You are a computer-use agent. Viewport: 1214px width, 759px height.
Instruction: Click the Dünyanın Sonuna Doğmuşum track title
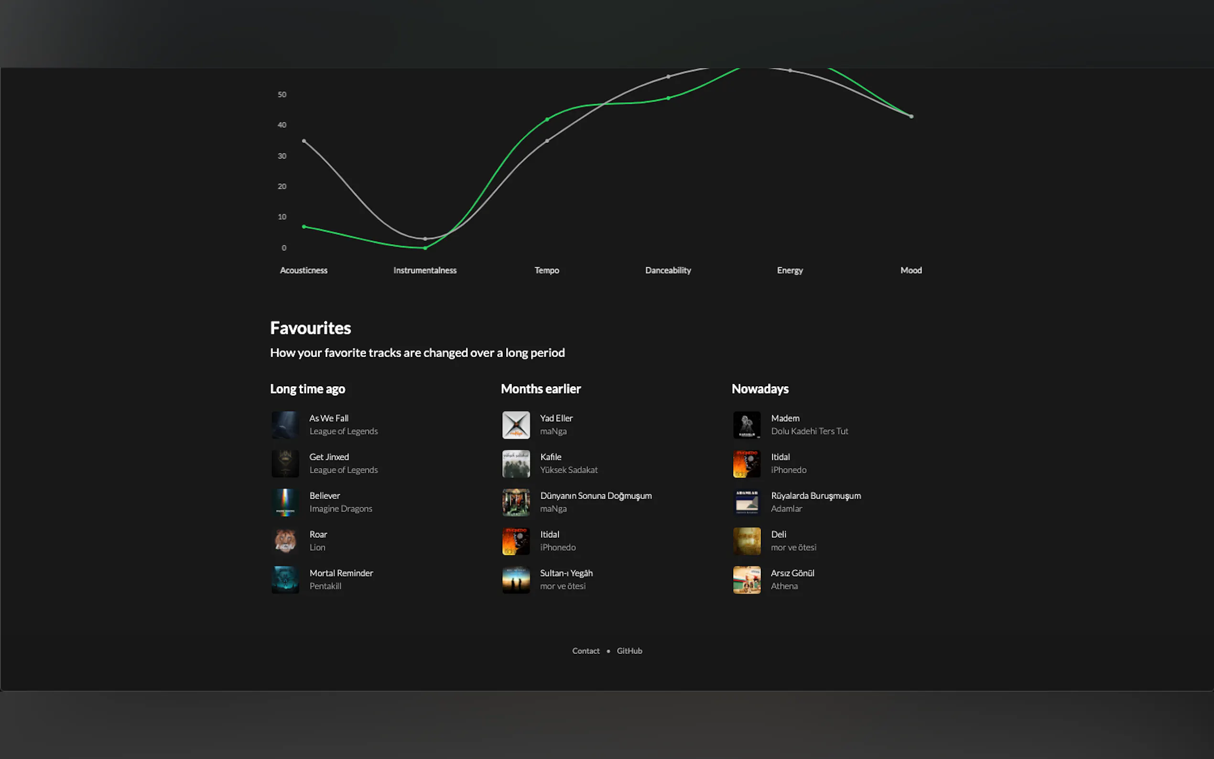596,496
